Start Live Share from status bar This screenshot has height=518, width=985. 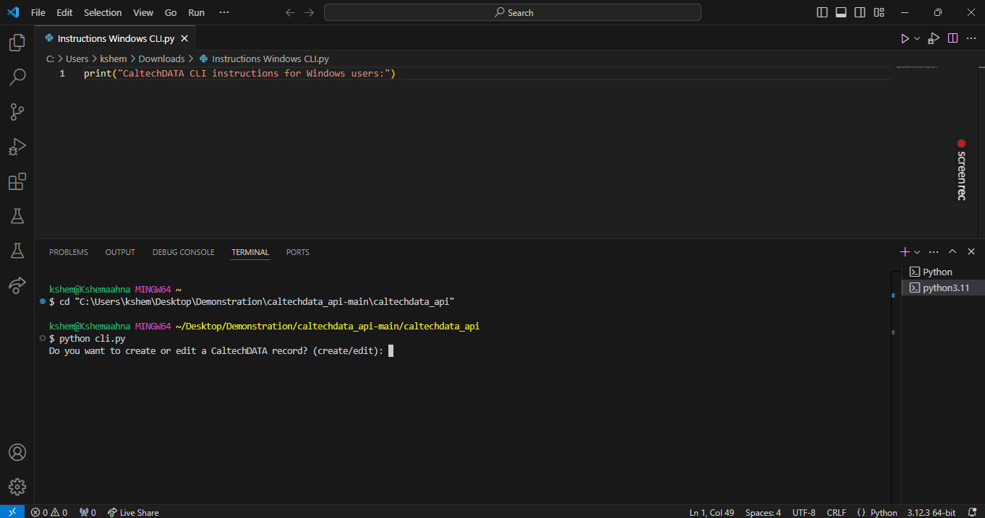[x=133, y=512]
